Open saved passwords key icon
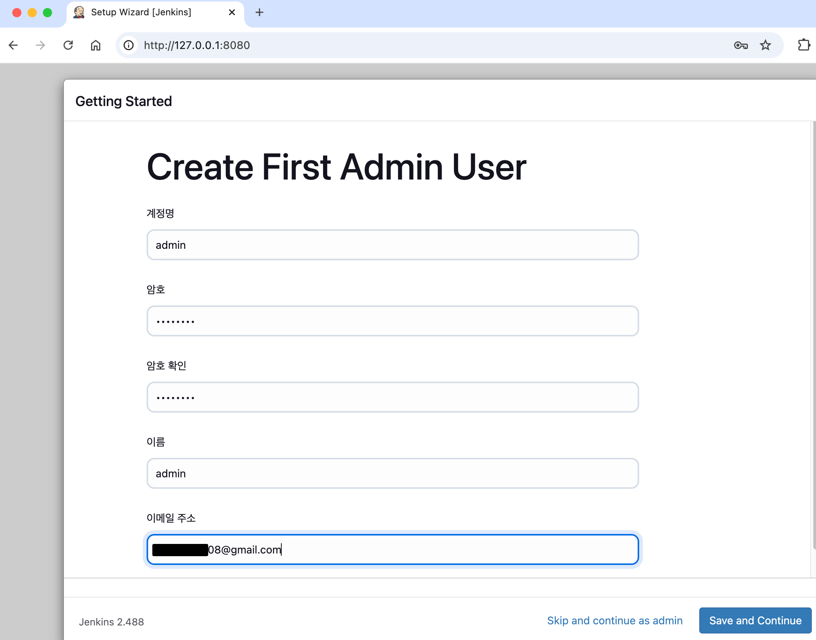816x640 pixels. pyautogui.click(x=741, y=45)
